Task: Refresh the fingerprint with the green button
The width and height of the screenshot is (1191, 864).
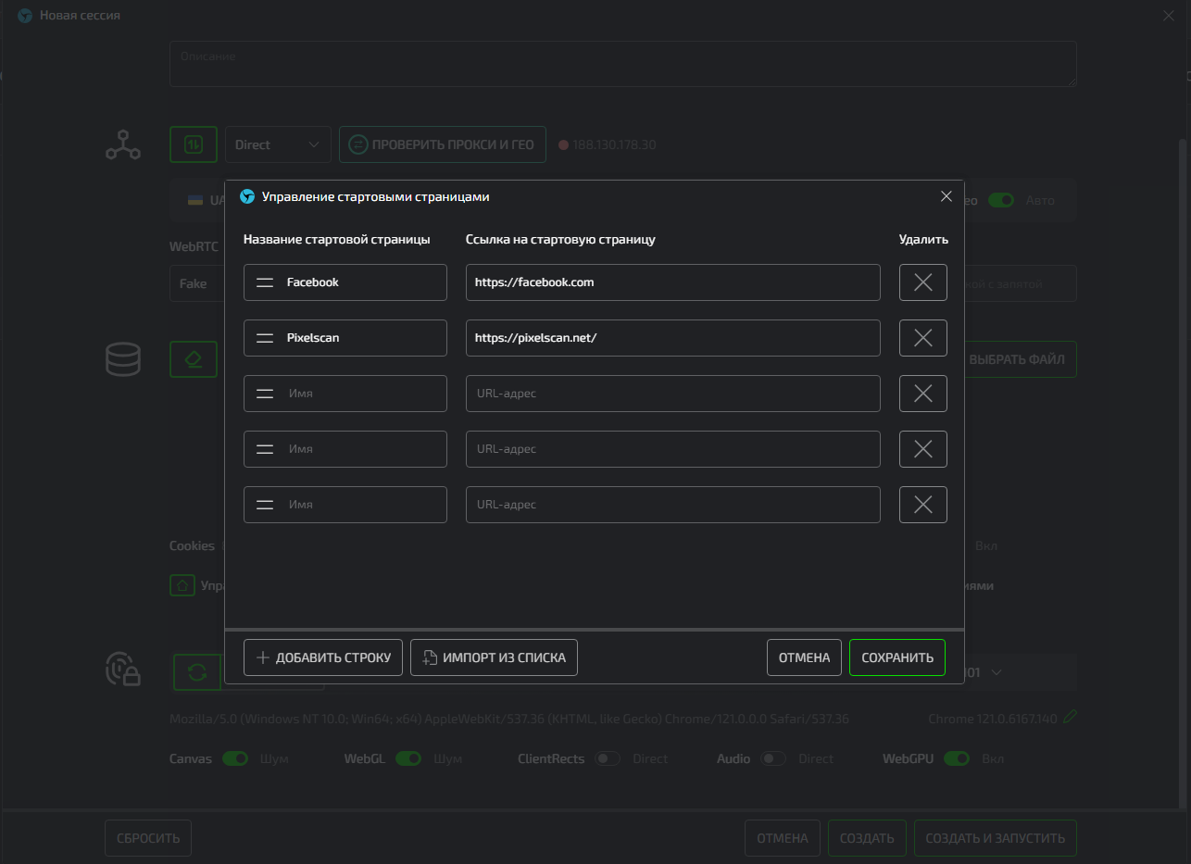Action: (197, 672)
